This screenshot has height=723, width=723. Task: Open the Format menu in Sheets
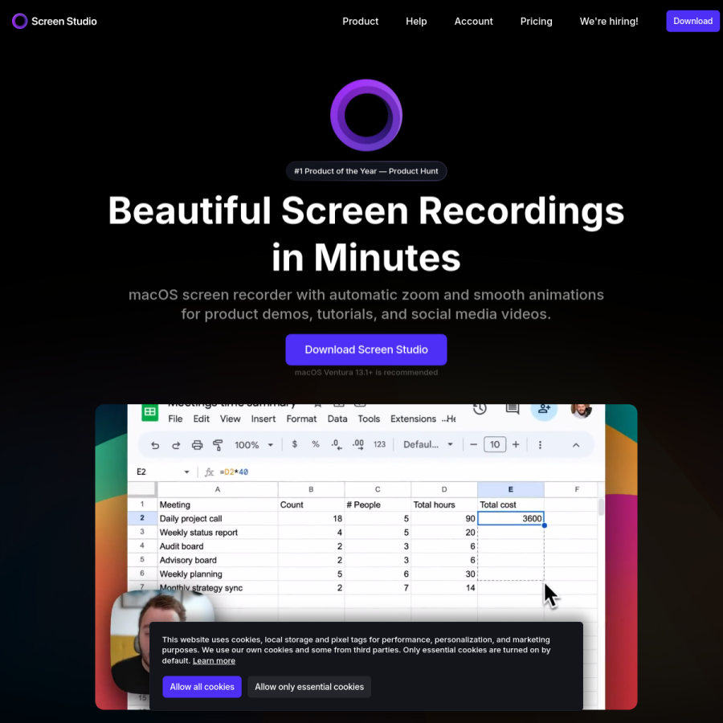[x=301, y=419]
